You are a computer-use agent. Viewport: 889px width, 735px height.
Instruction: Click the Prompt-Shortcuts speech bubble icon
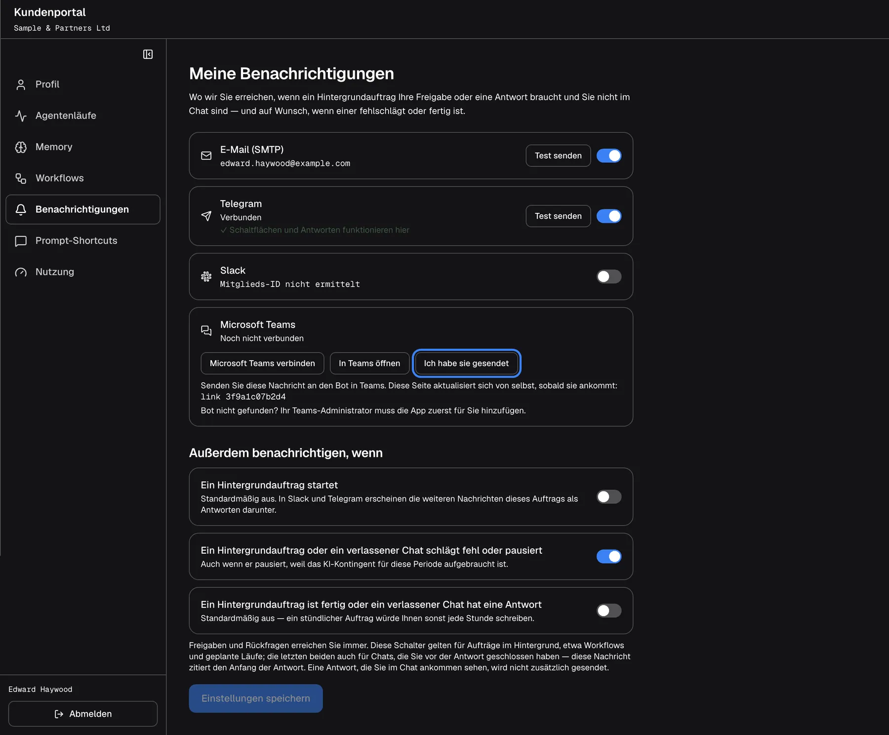(21, 241)
